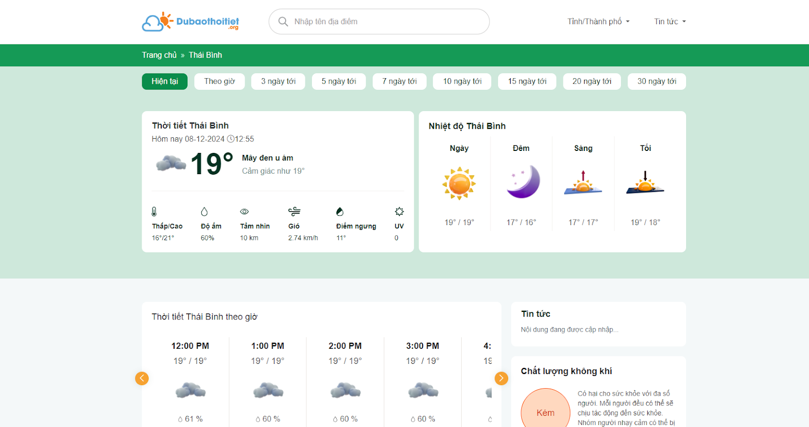Click next arrow in hourly forecast
Viewport: 809px width, 427px height.
(x=501, y=378)
